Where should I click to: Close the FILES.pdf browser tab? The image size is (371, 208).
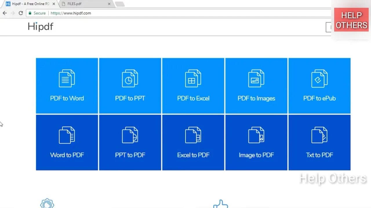109,4
